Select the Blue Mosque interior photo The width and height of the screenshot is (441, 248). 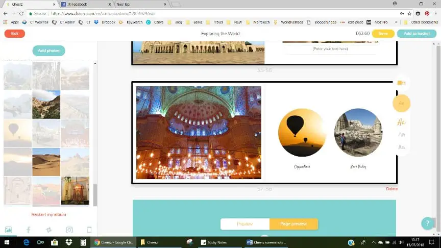[x=199, y=133]
